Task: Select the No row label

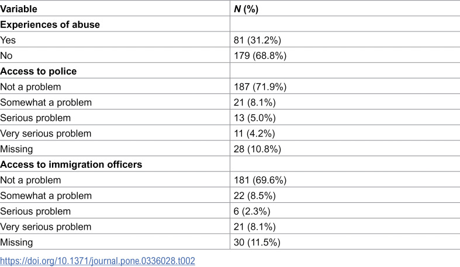Action: 6,55
